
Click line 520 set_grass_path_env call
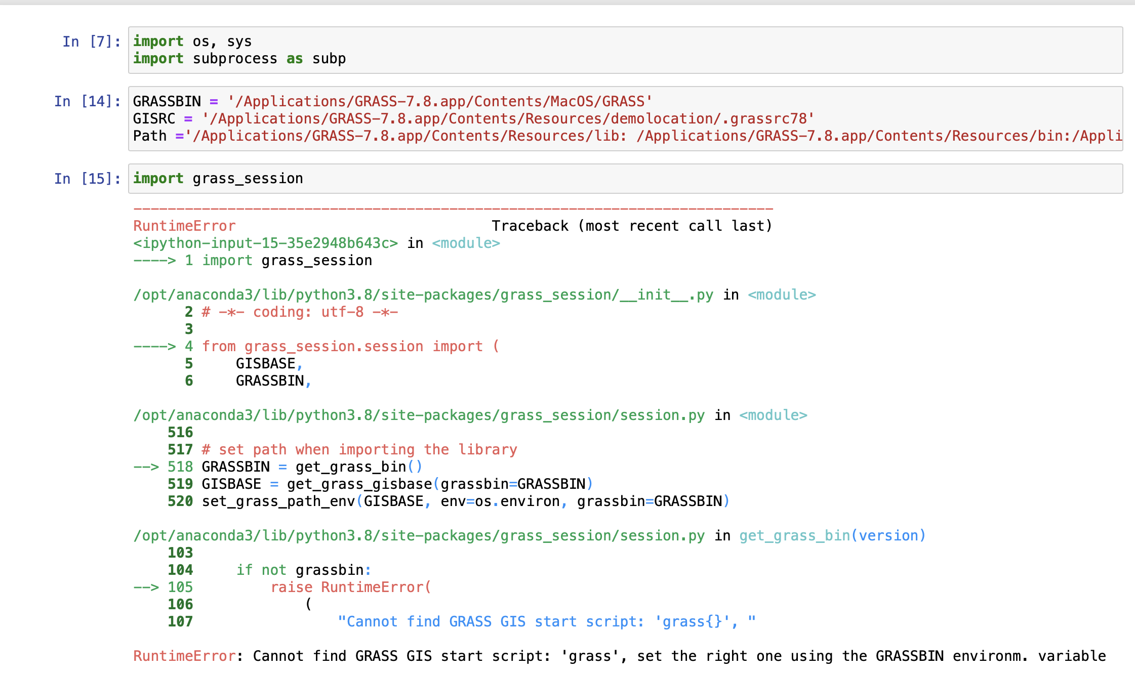466,501
